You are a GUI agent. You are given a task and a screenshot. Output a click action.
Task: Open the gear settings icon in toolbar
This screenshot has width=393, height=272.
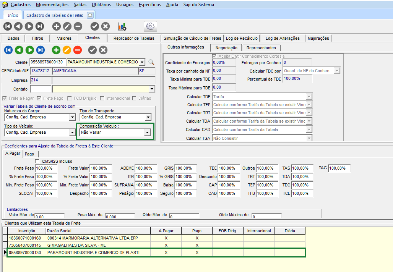pos(150,26)
